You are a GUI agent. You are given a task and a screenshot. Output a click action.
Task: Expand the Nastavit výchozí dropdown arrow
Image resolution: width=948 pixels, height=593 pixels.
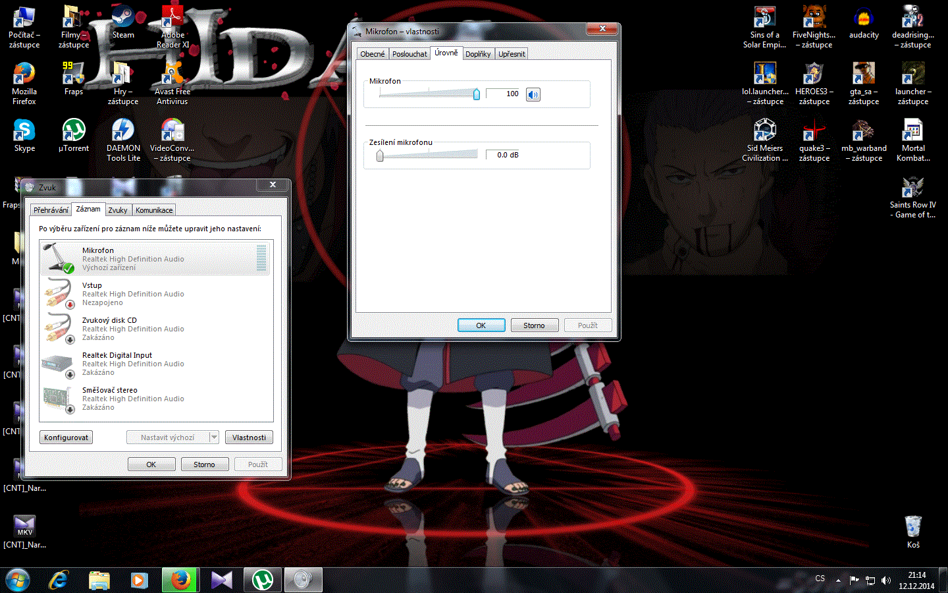pos(214,438)
